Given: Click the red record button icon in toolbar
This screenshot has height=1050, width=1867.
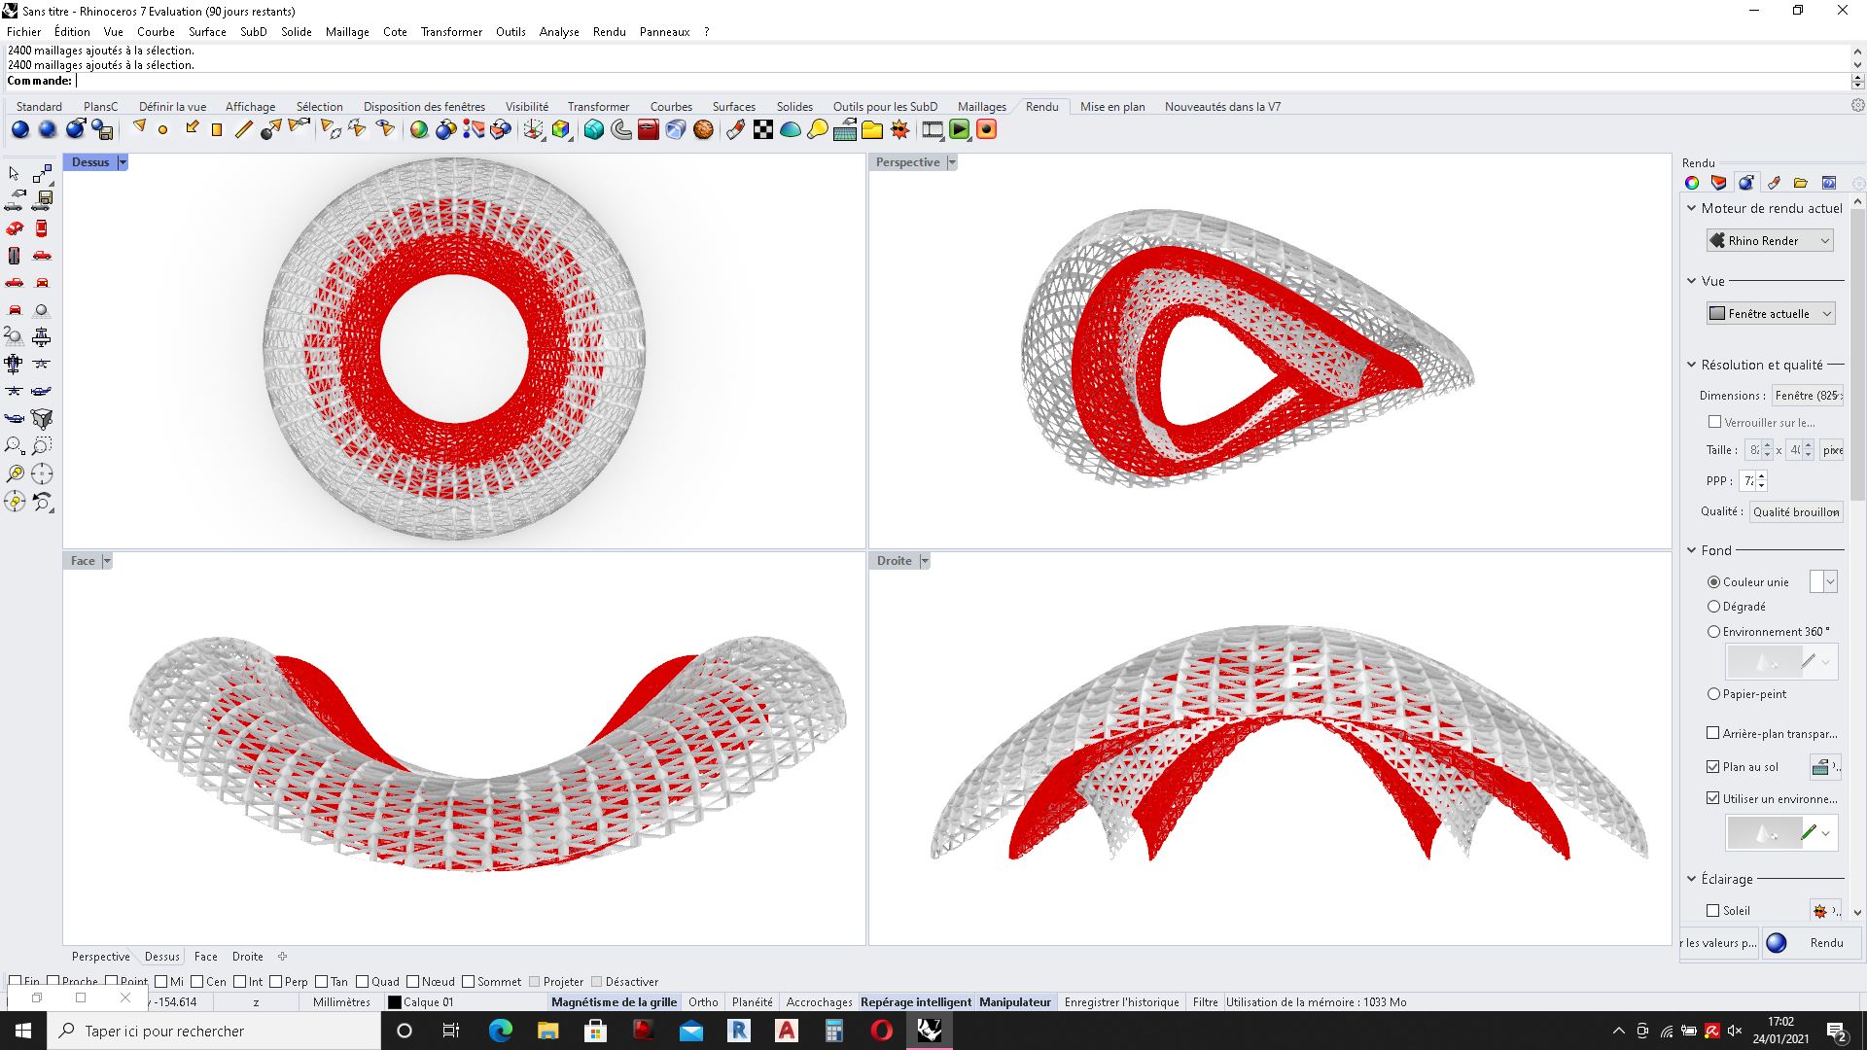Looking at the screenshot, I should tap(987, 129).
